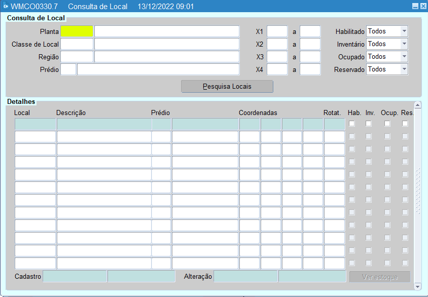Toggle Hab. checkbox in last detail row
The image size is (428, 297).
point(352,263)
